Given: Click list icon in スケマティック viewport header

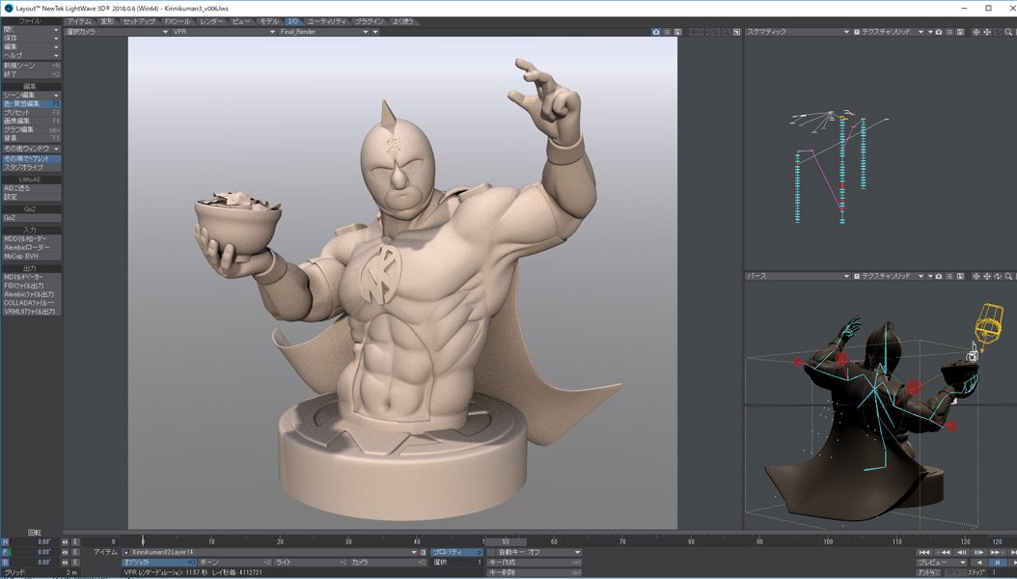Looking at the screenshot, I should (949, 32).
